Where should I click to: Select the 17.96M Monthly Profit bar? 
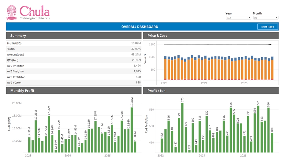point(49,134)
